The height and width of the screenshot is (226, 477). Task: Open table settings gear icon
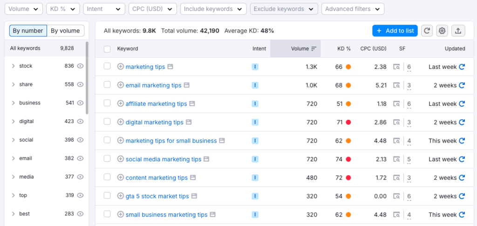tap(442, 31)
